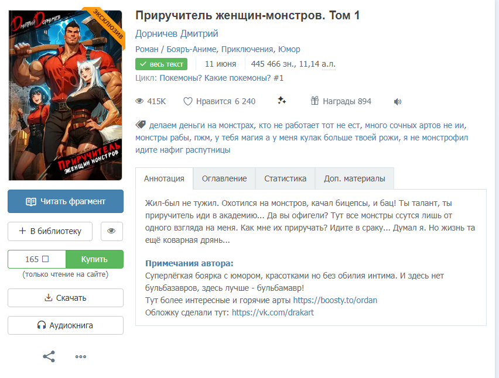Click the tag icon before the tags list
Viewport: 499px width, 378px height.
tap(141, 125)
